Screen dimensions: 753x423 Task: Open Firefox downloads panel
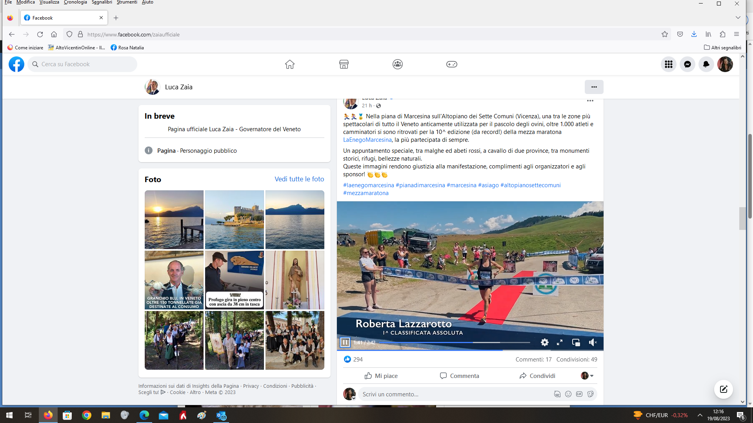tap(694, 34)
